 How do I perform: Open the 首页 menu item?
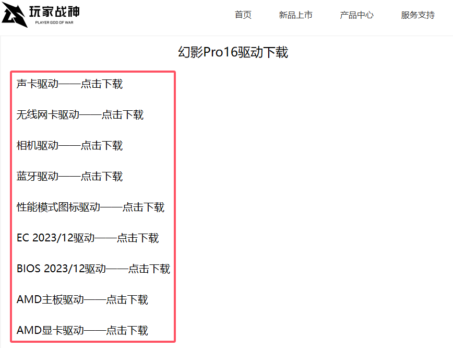click(243, 15)
